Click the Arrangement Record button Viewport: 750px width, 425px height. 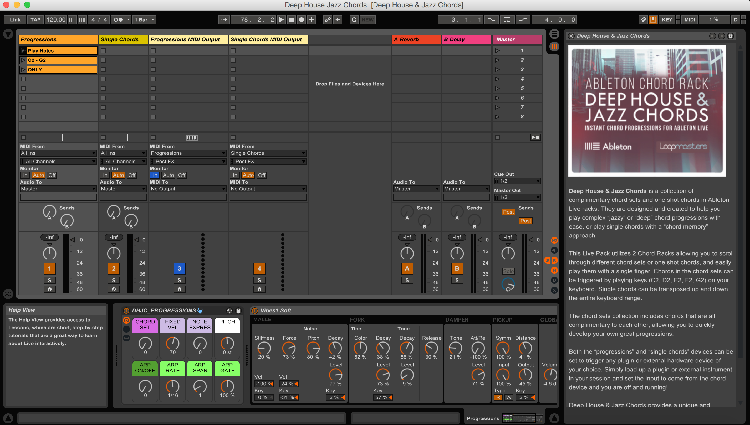[302, 19]
